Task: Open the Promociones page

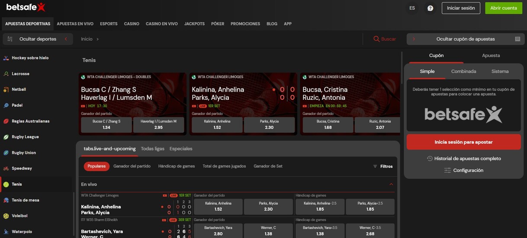Action: point(245,24)
